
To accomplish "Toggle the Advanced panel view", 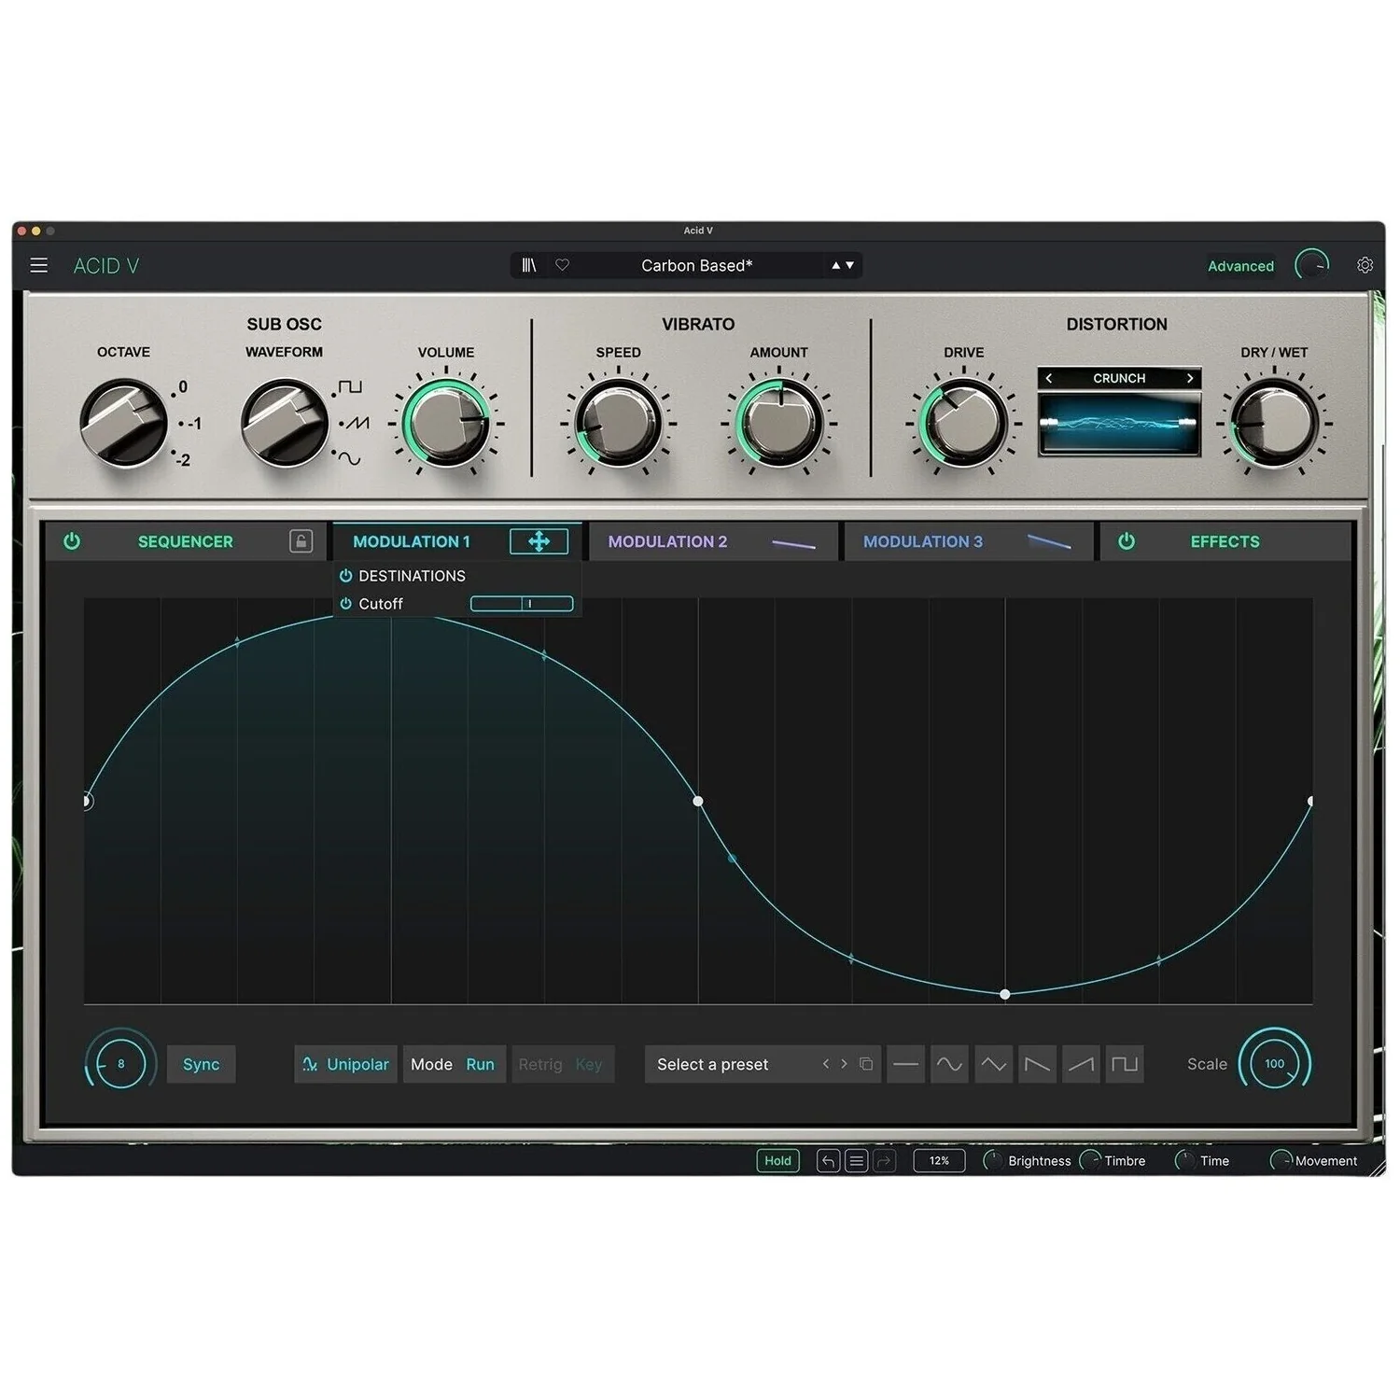I will pos(1240,266).
